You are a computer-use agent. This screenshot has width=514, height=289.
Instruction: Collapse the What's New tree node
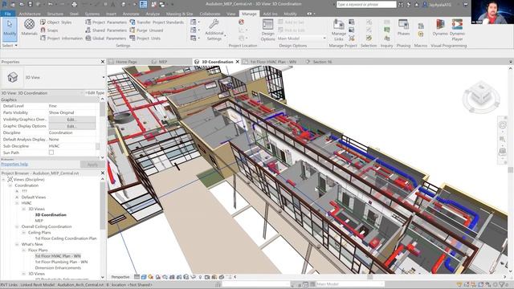17,244
